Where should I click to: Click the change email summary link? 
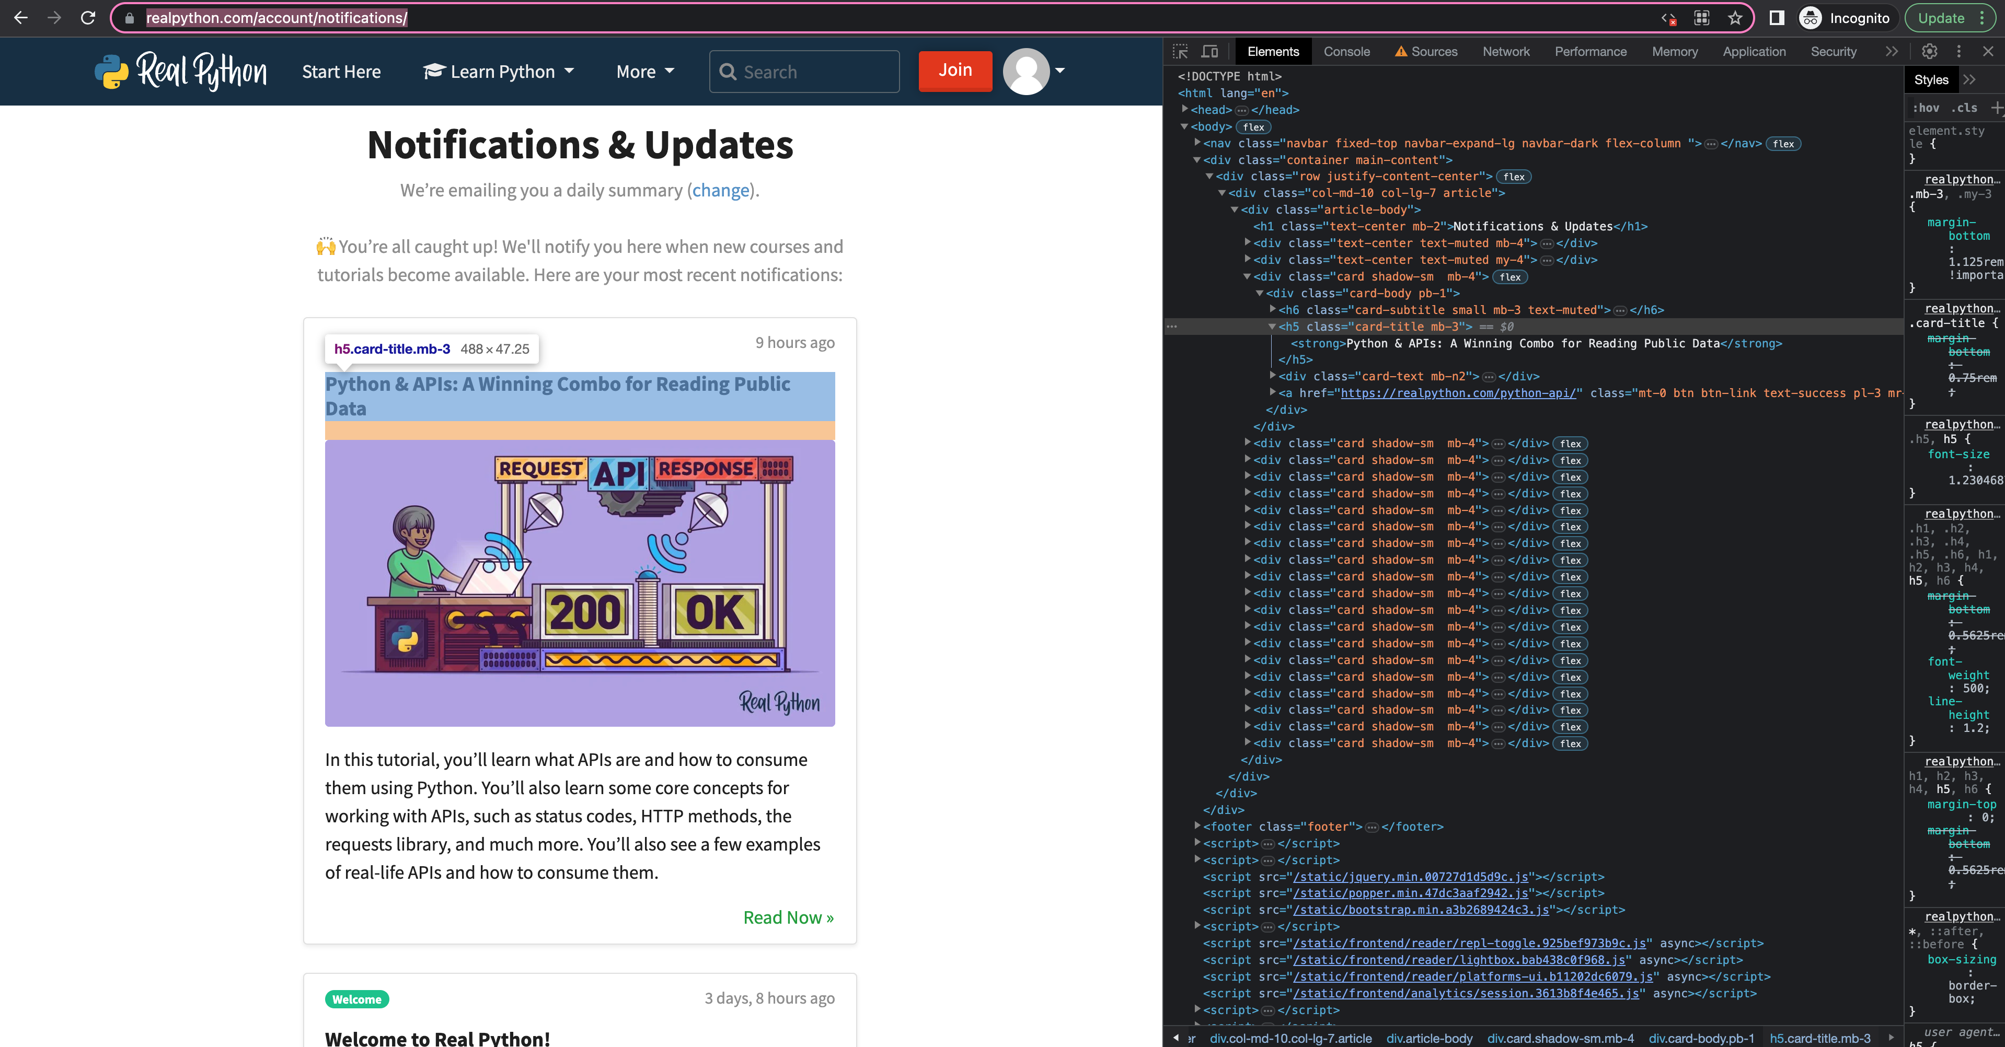pyautogui.click(x=720, y=191)
